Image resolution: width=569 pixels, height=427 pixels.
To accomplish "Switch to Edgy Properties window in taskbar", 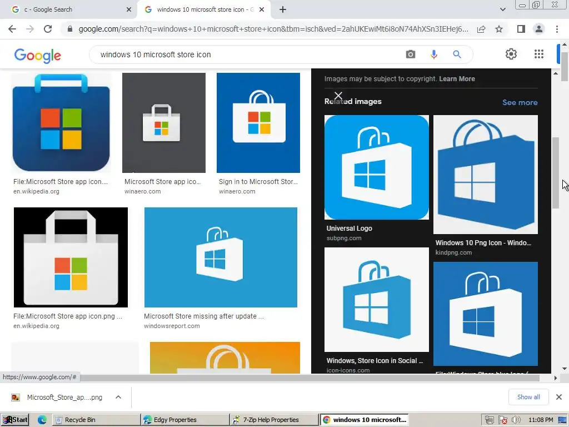I will (186, 420).
